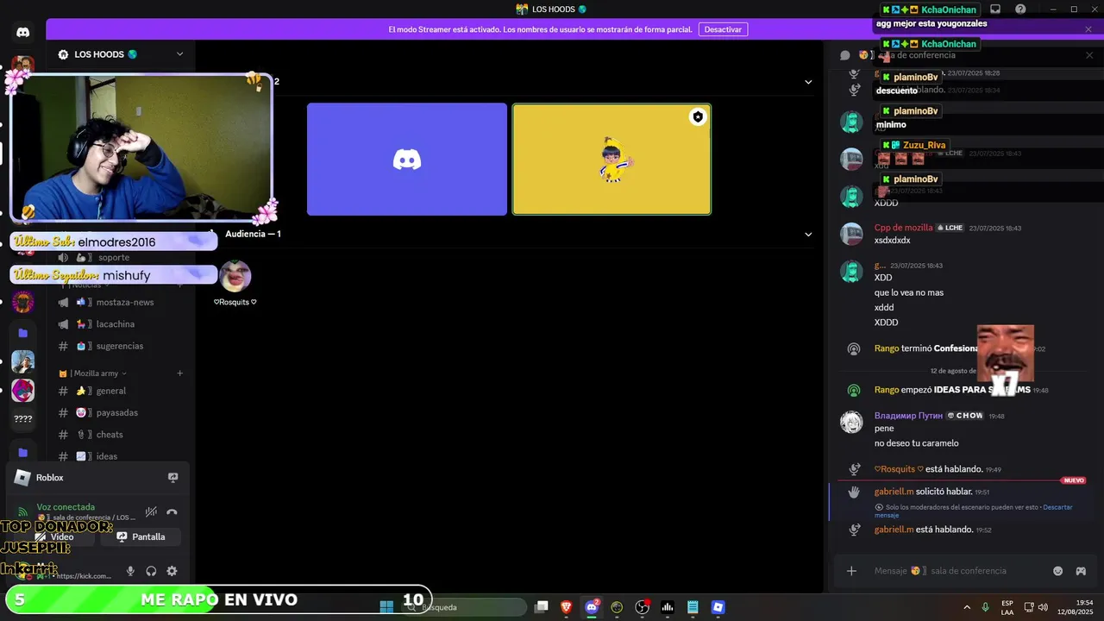Open Roblox on taskbar
This screenshot has height=621, width=1104.
[718, 607]
